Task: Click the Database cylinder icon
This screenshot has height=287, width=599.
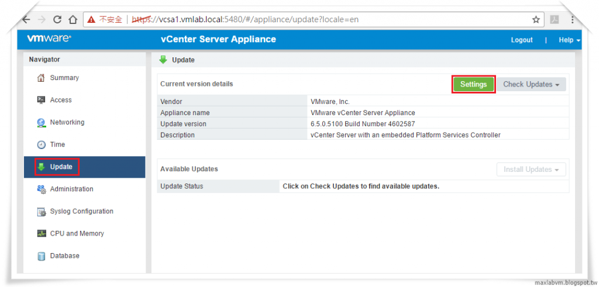Action: pyautogui.click(x=42, y=256)
